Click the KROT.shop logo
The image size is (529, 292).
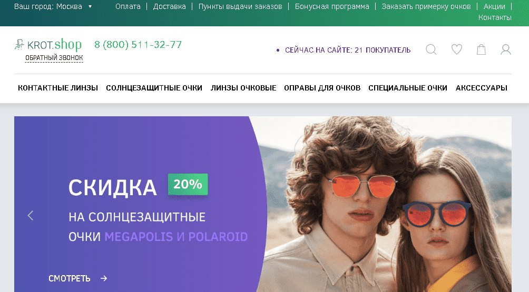(48, 44)
